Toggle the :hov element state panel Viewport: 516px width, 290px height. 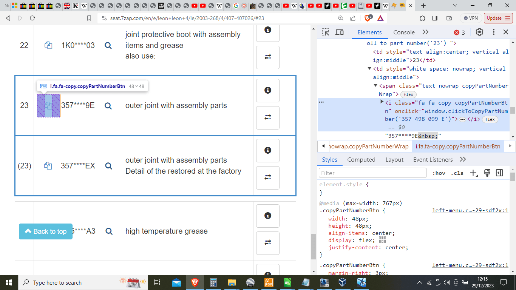coord(439,173)
